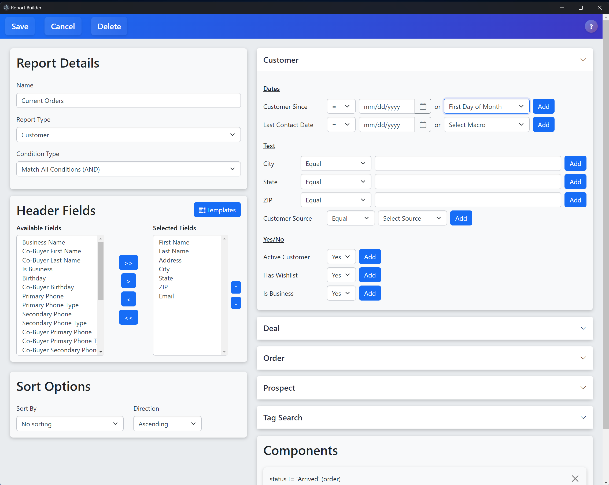The height and width of the screenshot is (485, 609).
Task: Move selected field down with arrow
Action: pos(235,303)
